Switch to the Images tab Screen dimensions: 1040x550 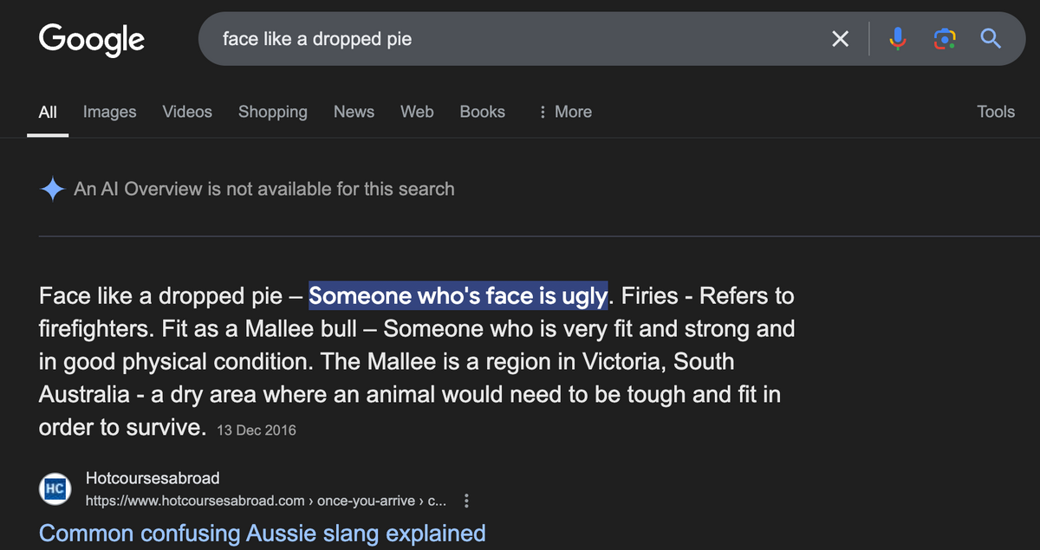109,112
